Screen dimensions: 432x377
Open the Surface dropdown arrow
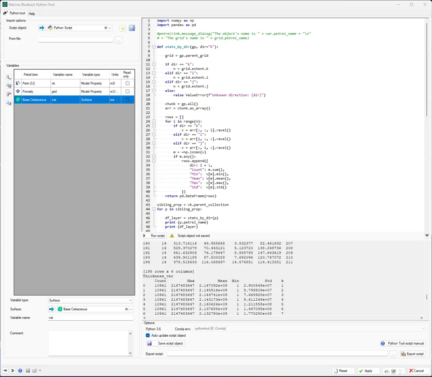click(x=130, y=309)
